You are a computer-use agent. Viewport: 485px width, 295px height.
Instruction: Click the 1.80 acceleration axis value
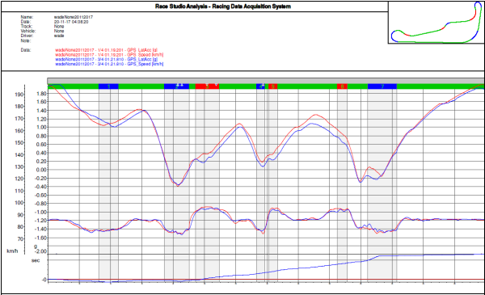[41, 94]
